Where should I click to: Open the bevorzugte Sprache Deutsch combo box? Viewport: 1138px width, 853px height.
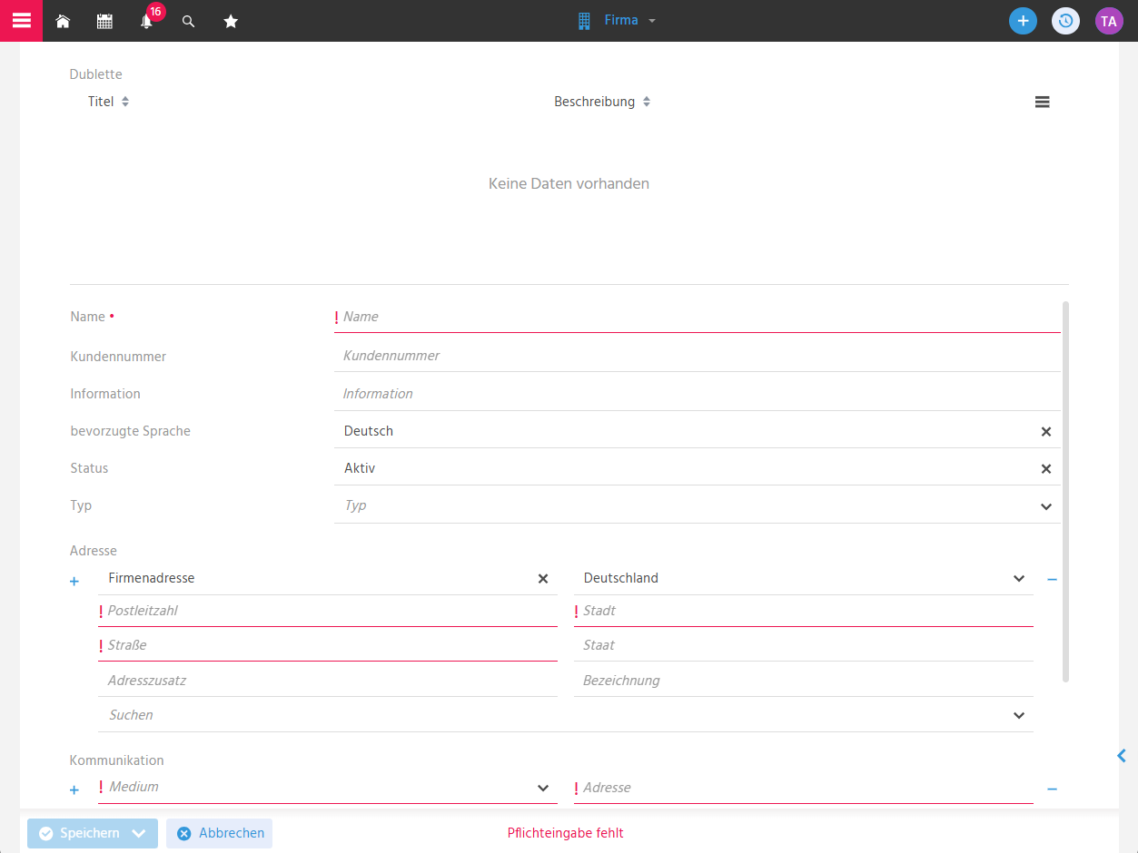coord(698,431)
